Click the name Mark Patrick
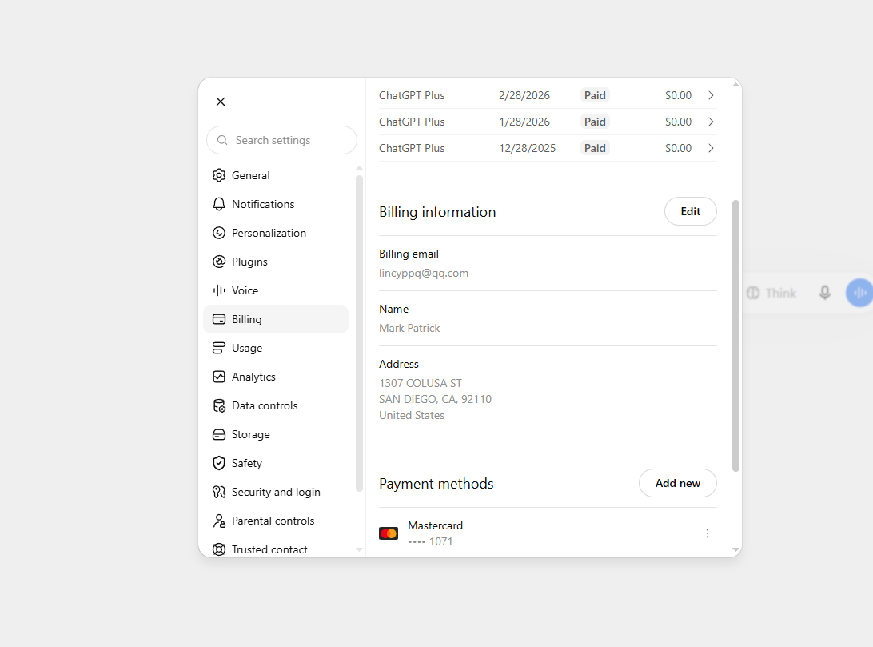 tap(409, 329)
